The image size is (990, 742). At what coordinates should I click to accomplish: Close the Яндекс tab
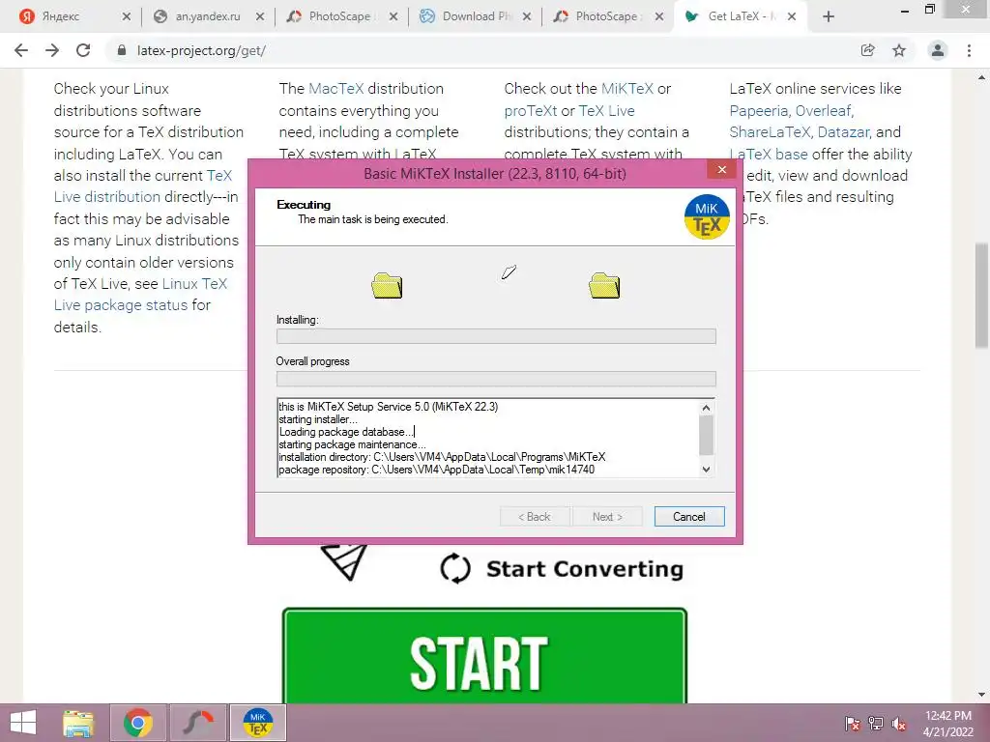pos(127,17)
